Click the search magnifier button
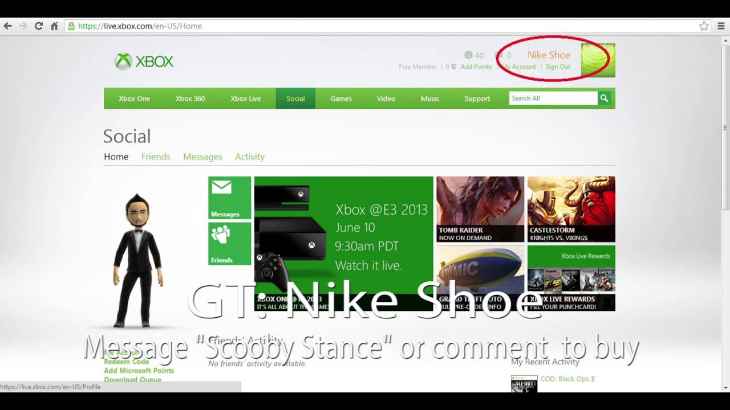The height and width of the screenshot is (410, 730). click(x=604, y=99)
